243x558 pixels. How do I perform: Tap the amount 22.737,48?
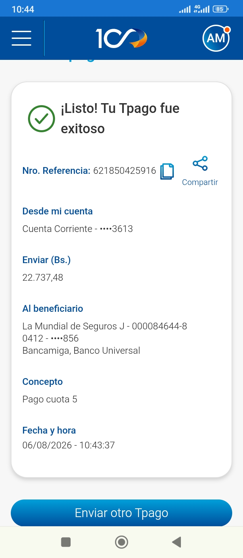coord(43,278)
